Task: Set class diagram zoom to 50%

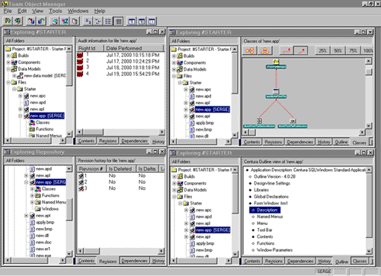Action: [x=338, y=51]
